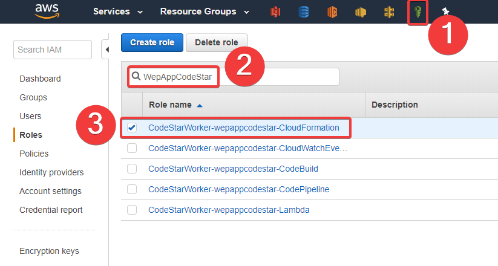Open the blue database service shortcut icon

pos(304,12)
